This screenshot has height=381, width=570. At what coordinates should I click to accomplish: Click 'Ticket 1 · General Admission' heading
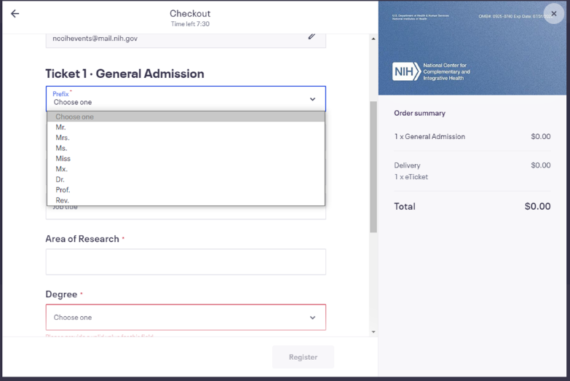point(124,74)
